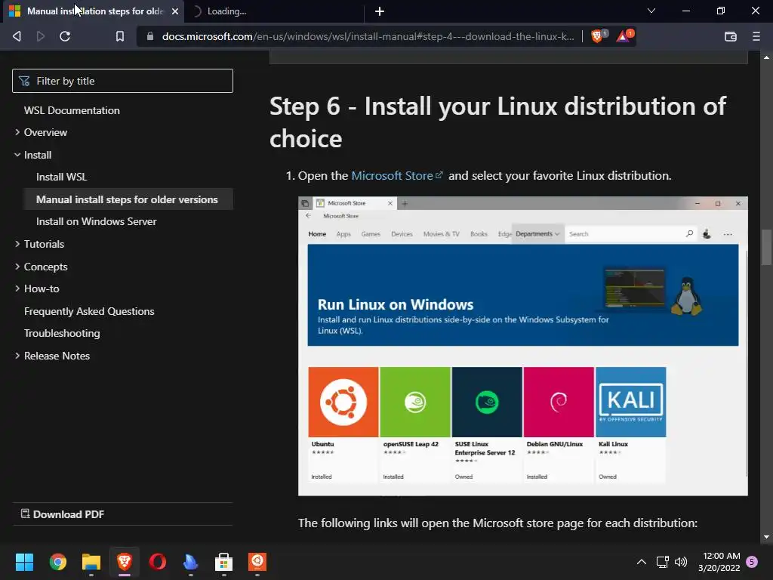
Task: Click the scrollbar up arrow
Action: click(767, 57)
